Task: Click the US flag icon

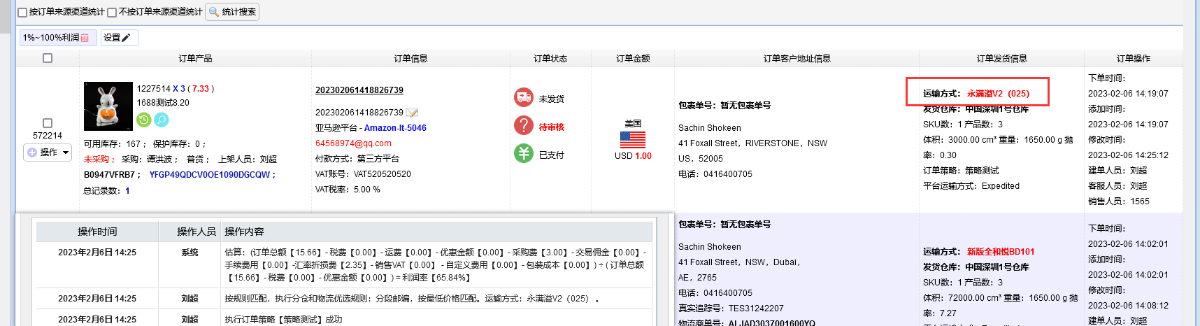Action: tap(633, 140)
